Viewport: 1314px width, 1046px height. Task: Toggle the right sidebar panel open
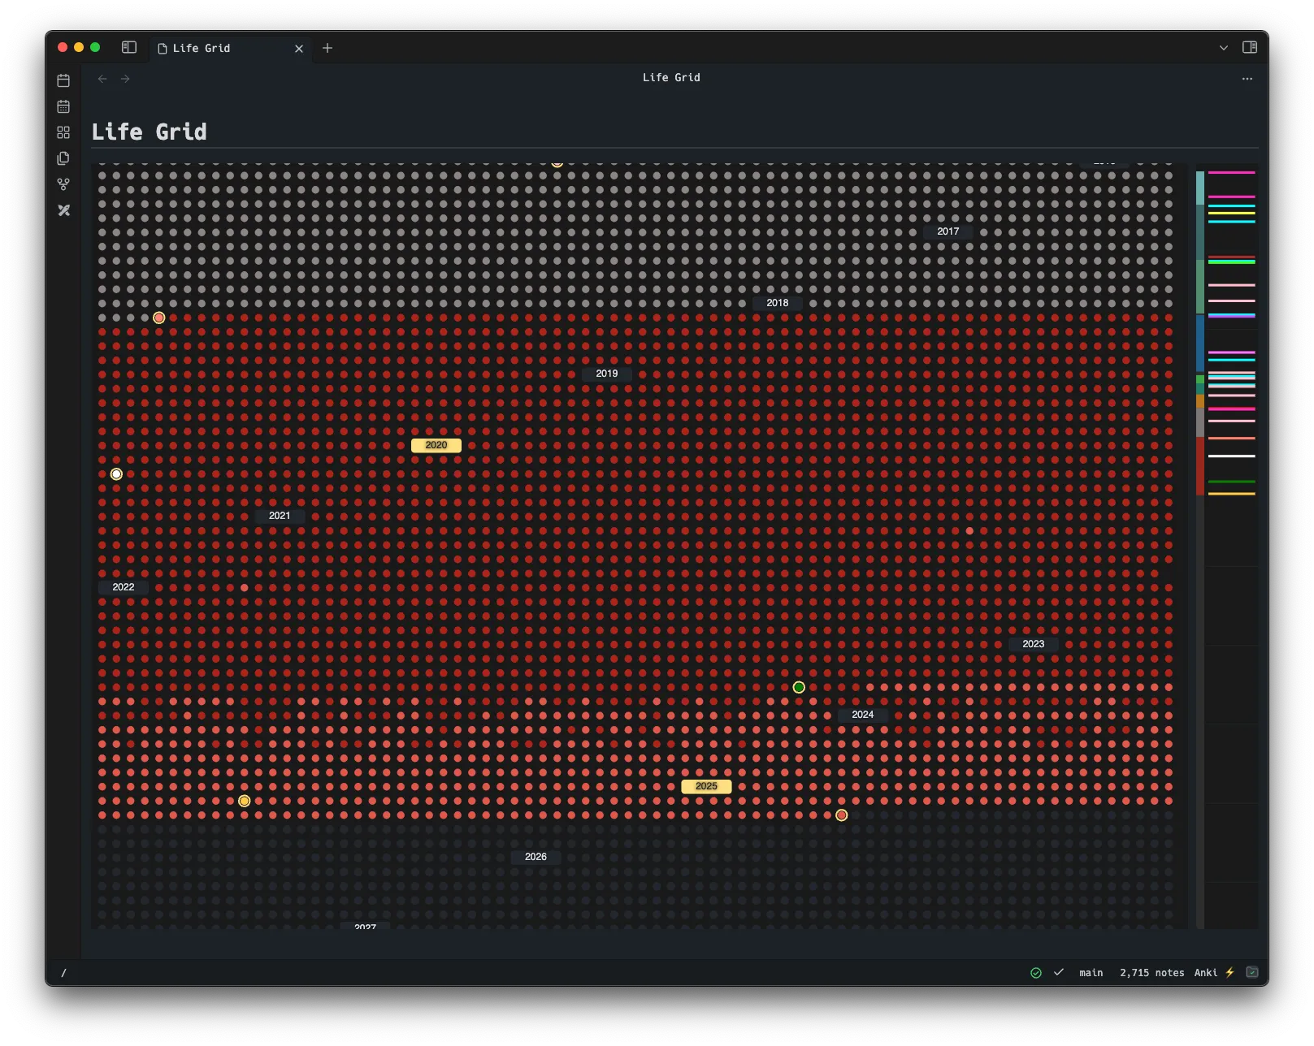[1251, 47]
